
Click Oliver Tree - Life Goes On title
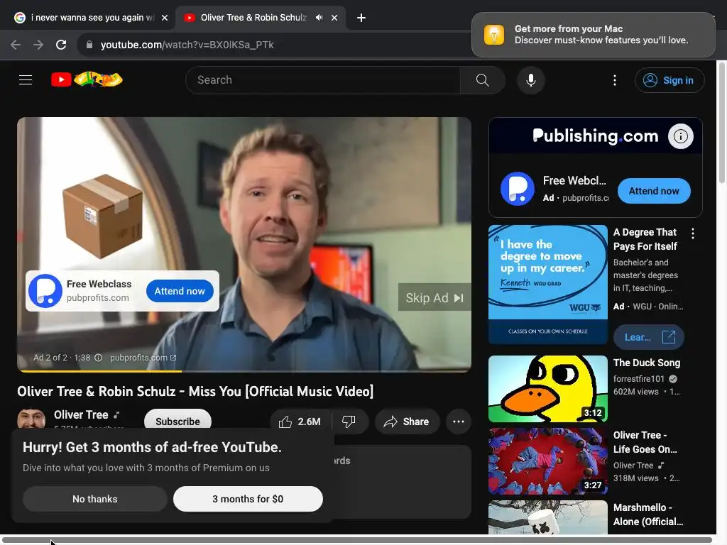[645, 442]
